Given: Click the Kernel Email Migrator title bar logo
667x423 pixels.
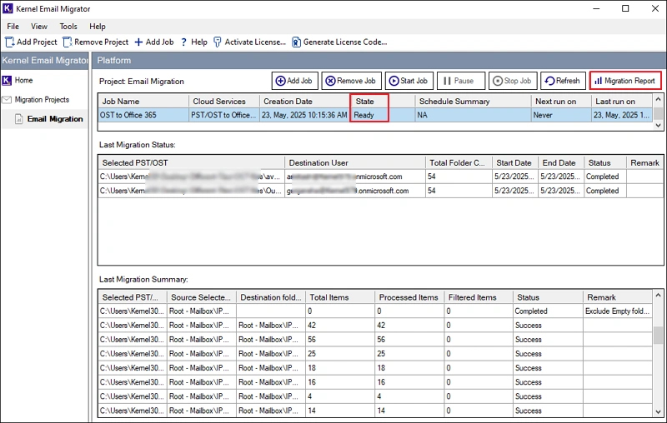Looking at the screenshot, I should point(8,8).
